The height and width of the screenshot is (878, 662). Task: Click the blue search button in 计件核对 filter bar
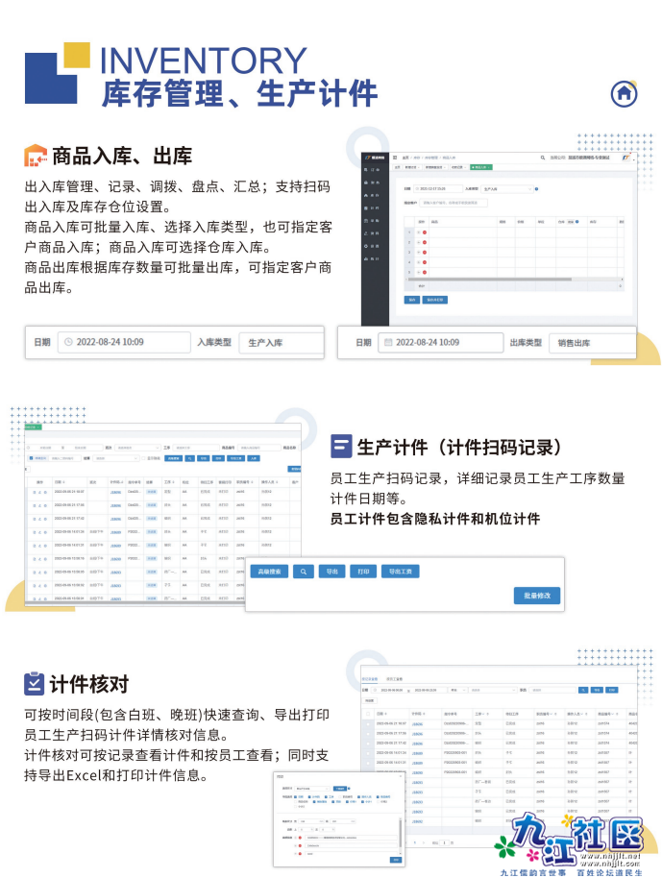583,690
